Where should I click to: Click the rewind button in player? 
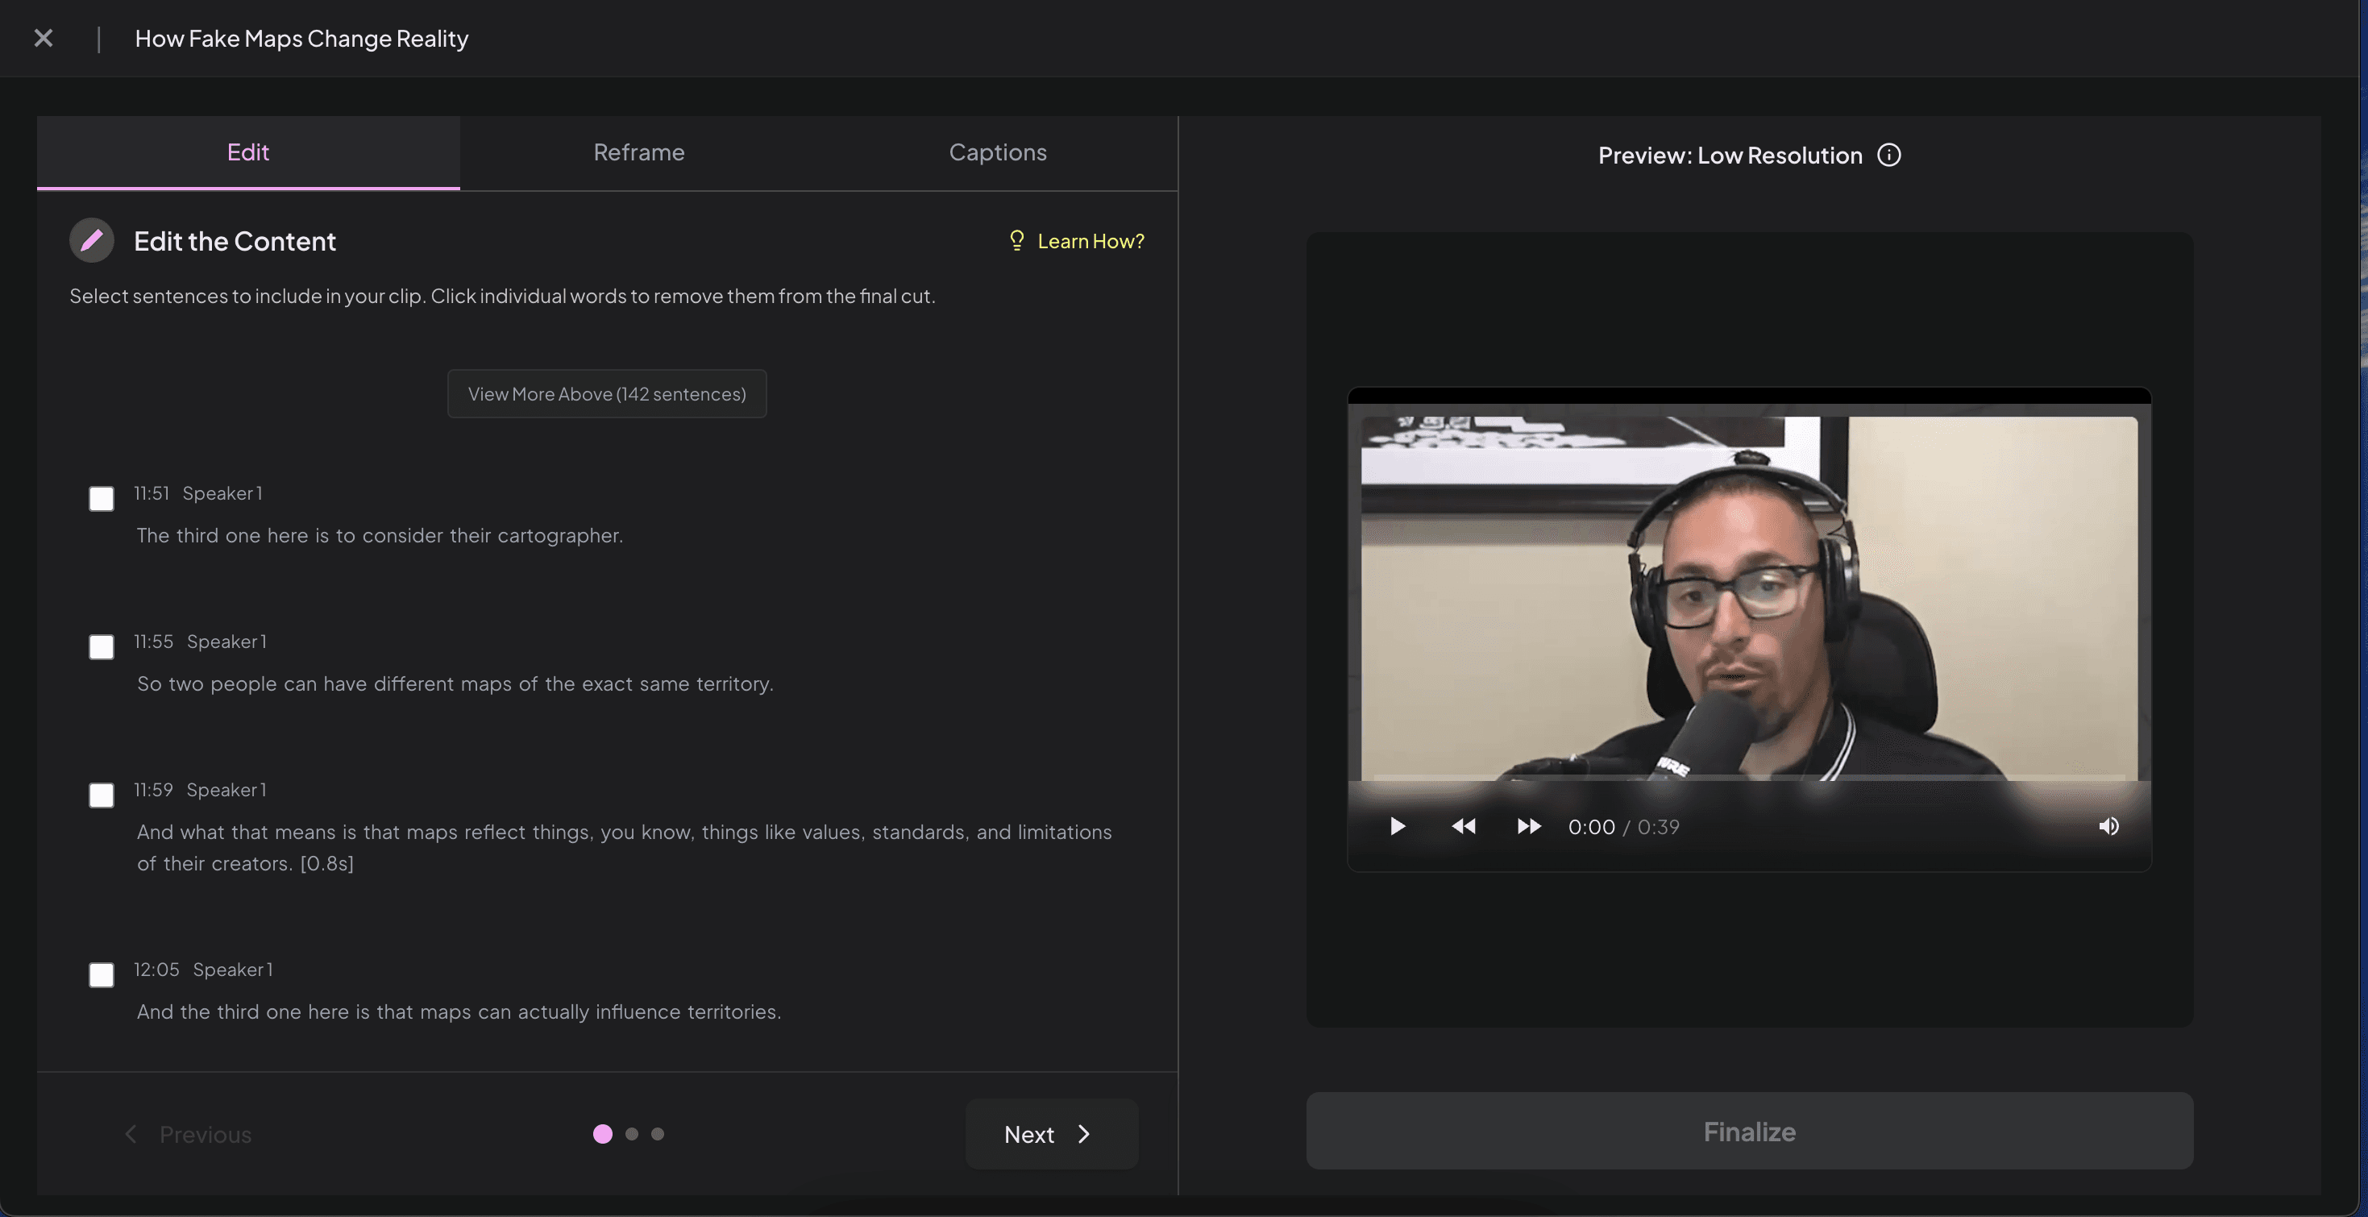pyautogui.click(x=1464, y=826)
